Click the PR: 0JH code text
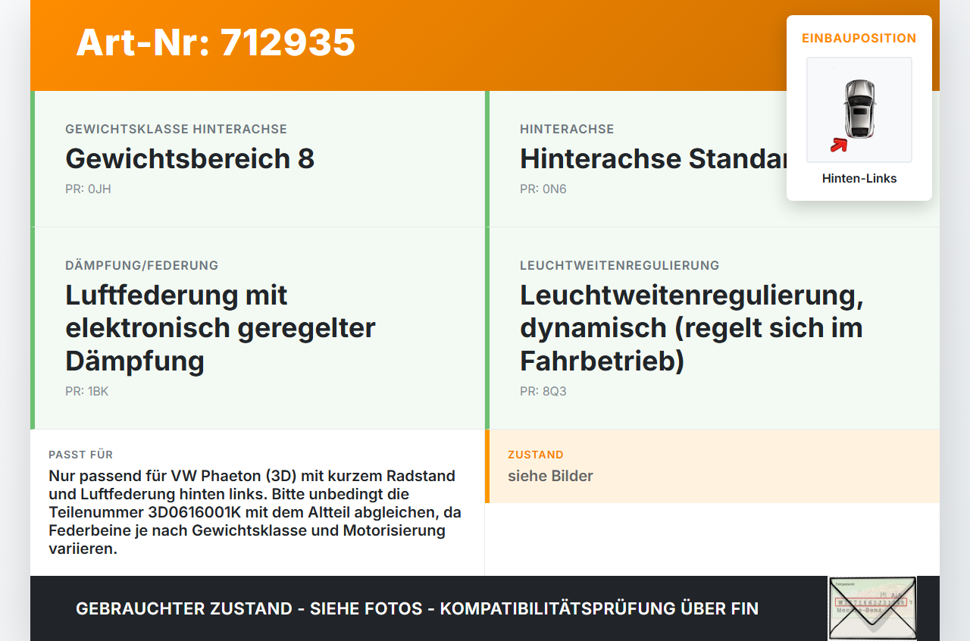 (88, 189)
